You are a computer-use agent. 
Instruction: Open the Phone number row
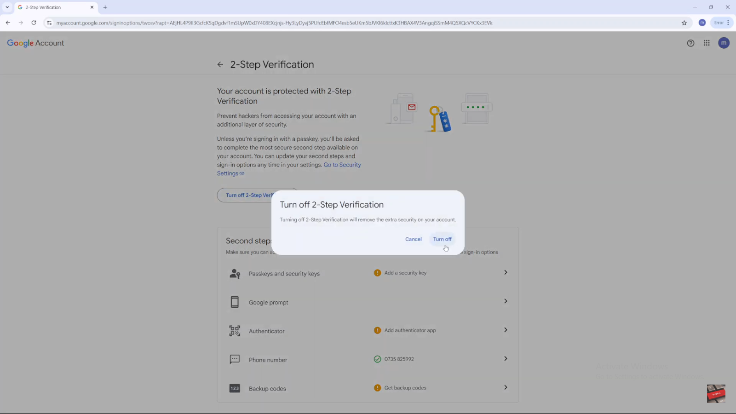(368, 359)
